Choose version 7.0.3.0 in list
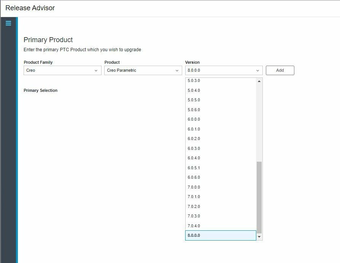This screenshot has height=263, width=340. tap(221, 216)
